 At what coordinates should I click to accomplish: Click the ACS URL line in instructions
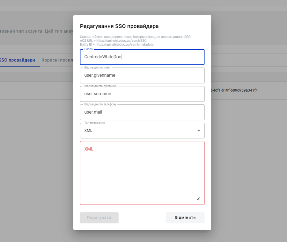[x=113, y=41]
